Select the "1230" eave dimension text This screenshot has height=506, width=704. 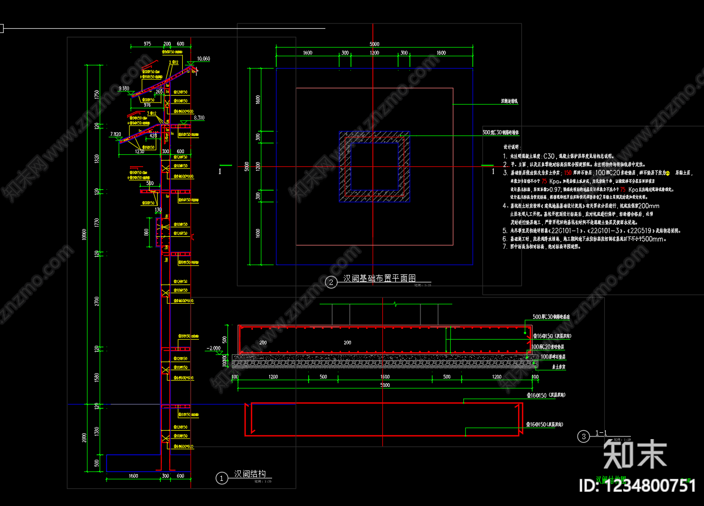pyautogui.click(x=139, y=152)
